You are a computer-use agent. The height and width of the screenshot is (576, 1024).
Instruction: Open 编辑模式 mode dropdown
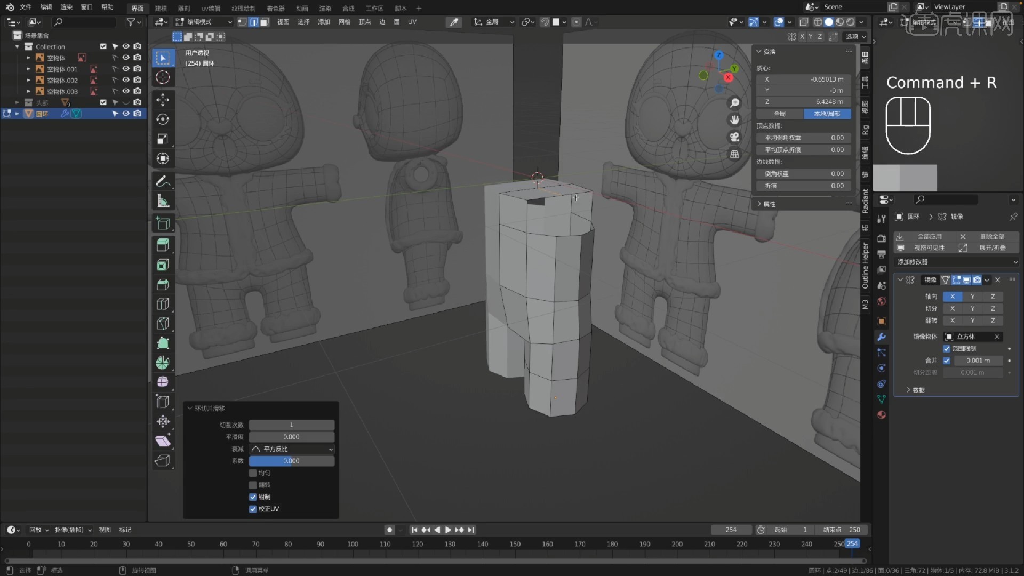(204, 22)
